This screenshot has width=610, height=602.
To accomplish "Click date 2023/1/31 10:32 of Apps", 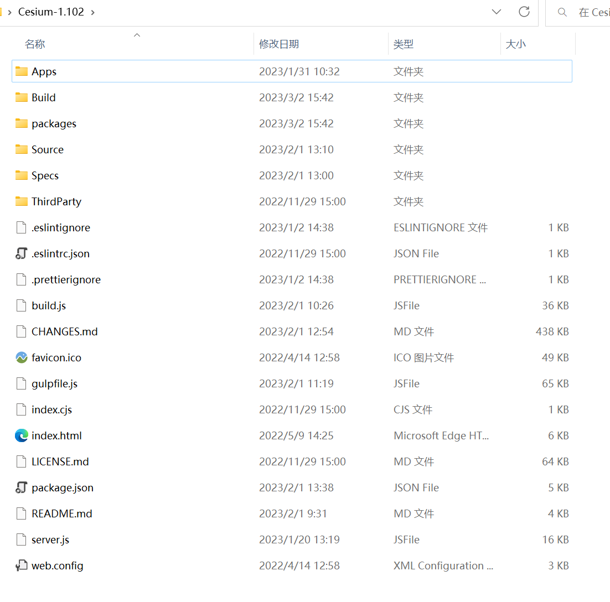I will [x=299, y=71].
